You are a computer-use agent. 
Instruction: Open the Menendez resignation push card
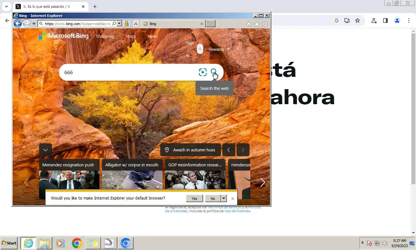(x=69, y=174)
